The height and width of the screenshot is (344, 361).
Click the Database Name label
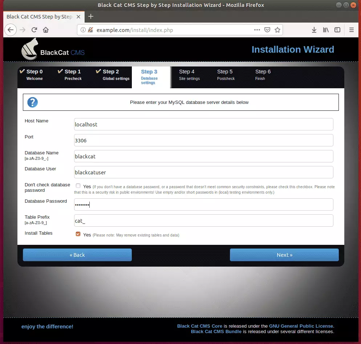pyautogui.click(x=41, y=153)
